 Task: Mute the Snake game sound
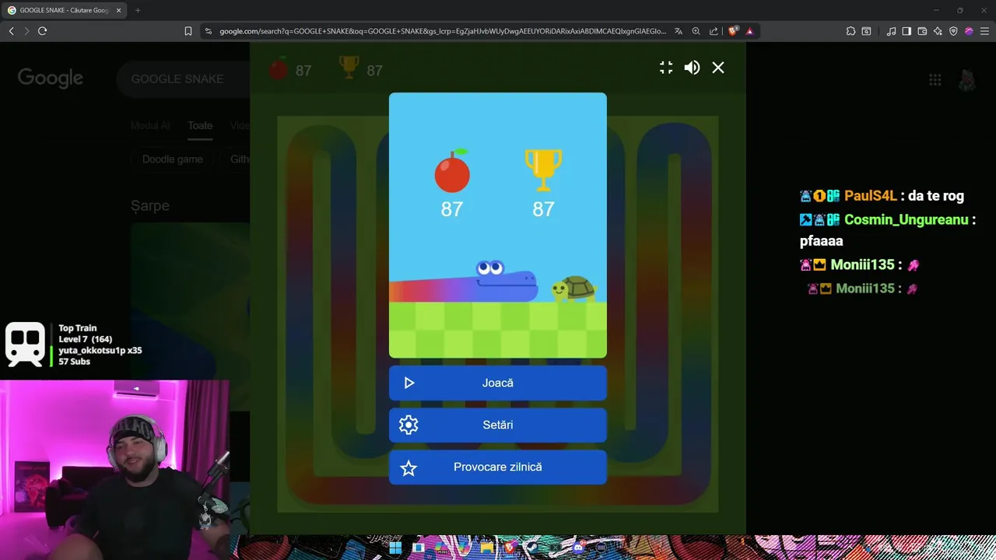click(692, 68)
